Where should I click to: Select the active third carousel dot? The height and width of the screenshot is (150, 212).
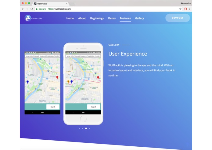pos(86,128)
